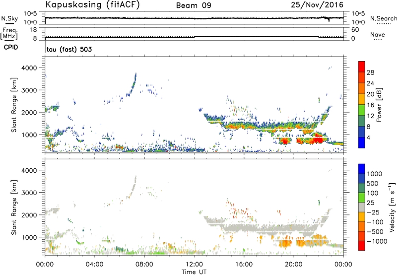Click the frequency trace line in second panel

point(194,37)
